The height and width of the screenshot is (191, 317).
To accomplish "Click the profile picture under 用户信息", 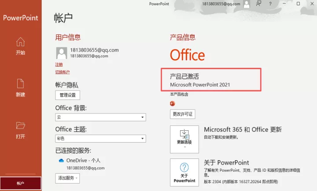I will (62, 53).
